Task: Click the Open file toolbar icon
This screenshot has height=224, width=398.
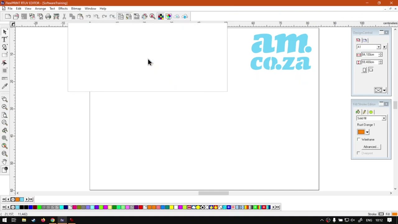Action: click(16, 16)
